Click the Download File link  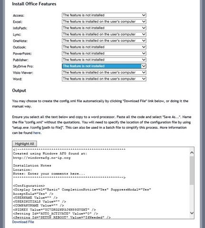[x=23, y=222]
